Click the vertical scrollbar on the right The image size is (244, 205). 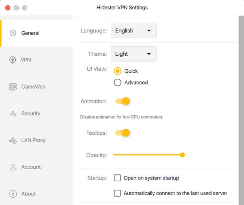pyautogui.click(x=241, y=110)
